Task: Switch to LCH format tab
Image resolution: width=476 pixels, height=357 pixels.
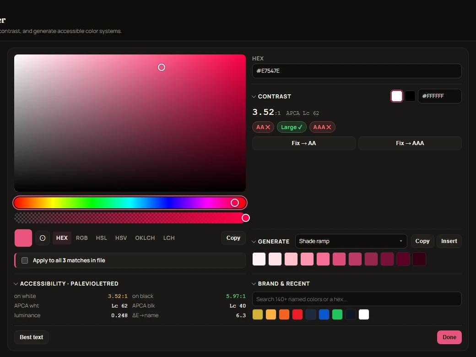Action: (169, 238)
